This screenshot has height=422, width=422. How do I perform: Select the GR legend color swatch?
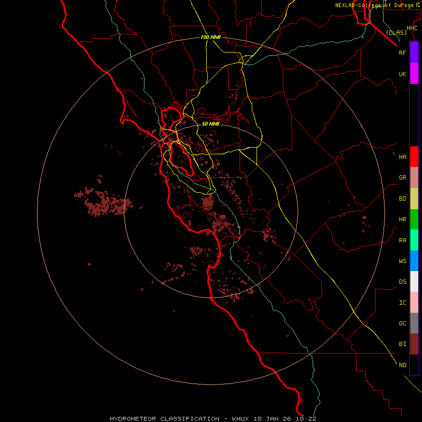(x=414, y=178)
